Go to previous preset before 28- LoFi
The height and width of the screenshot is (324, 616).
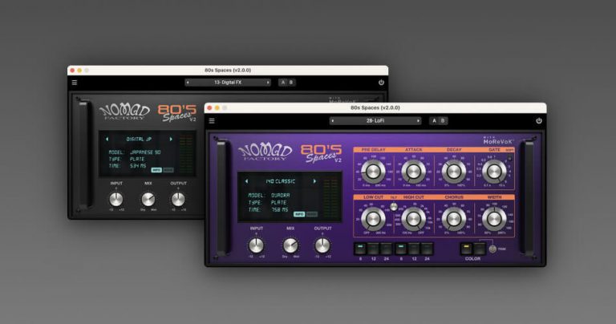[333, 121]
